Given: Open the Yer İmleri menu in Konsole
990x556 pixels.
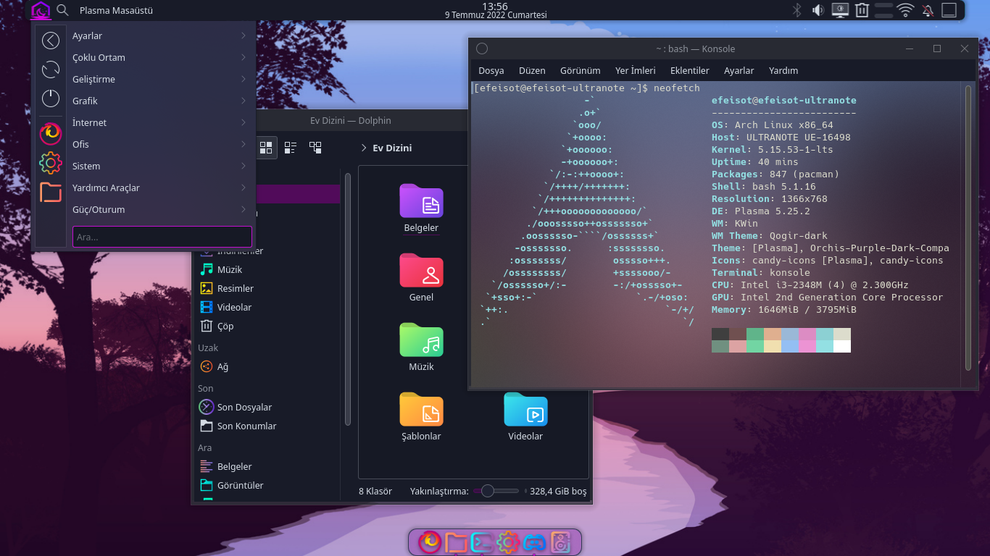Looking at the screenshot, I should pyautogui.click(x=636, y=70).
